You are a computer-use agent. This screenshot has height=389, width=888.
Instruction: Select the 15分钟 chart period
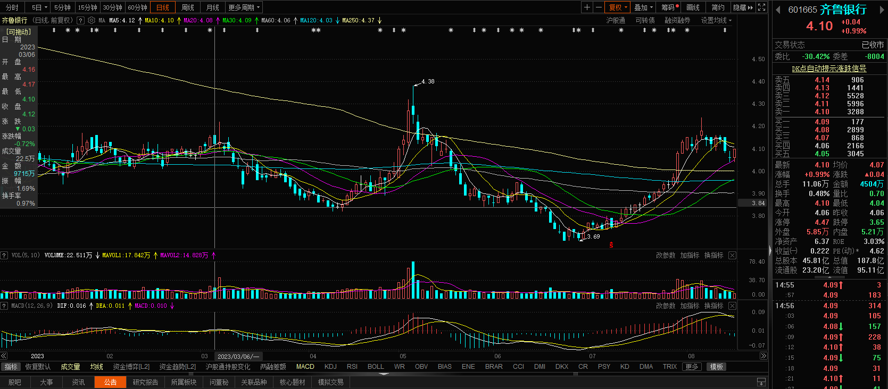(x=87, y=7)
